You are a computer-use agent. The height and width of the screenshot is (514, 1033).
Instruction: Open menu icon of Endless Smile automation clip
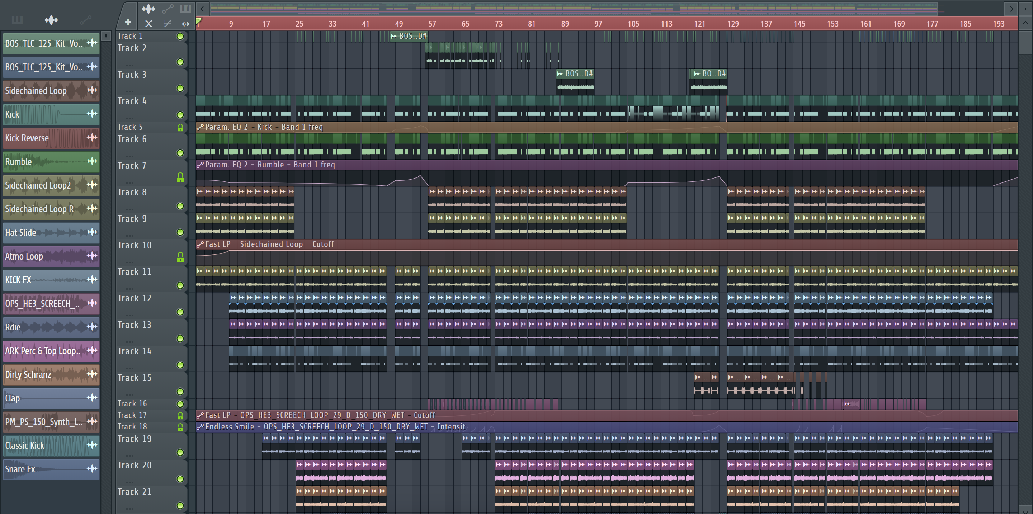click(x=200, y=427)
